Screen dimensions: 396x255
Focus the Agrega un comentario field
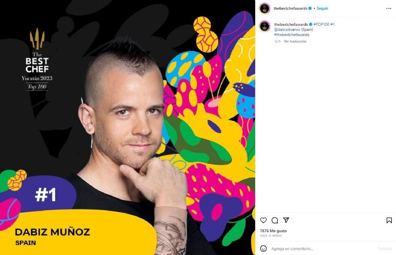click(x=322, y=249)
